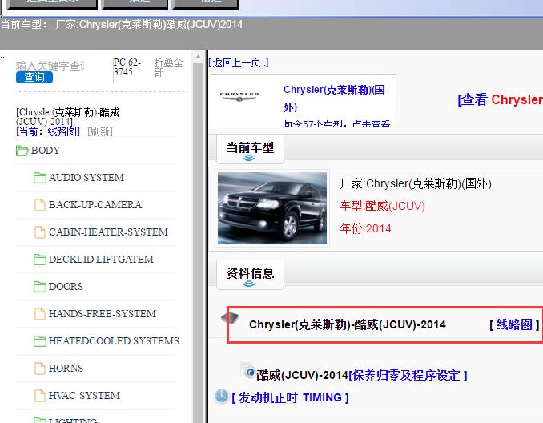543x423 pixels.
Task: Click the 车型:酷威(JCUV) text
Action: coord(382,206)
